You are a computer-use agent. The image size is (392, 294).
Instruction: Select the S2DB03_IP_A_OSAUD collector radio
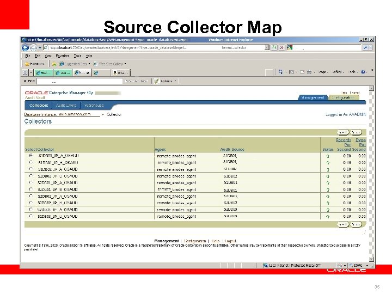coord(30,209)
